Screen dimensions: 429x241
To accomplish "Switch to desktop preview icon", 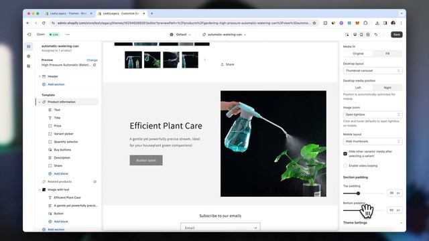I will coord(355,34).
